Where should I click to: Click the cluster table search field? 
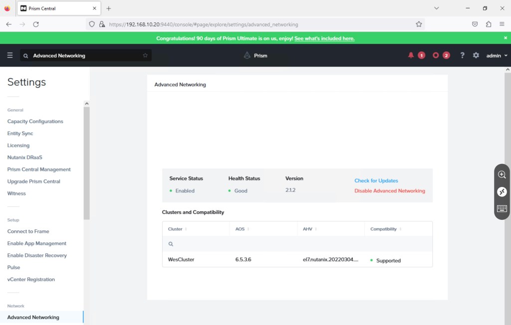coord(299,244)
